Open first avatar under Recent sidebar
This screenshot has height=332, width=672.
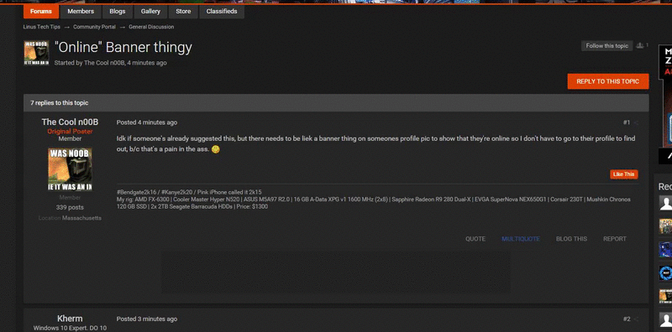point(665,203)
